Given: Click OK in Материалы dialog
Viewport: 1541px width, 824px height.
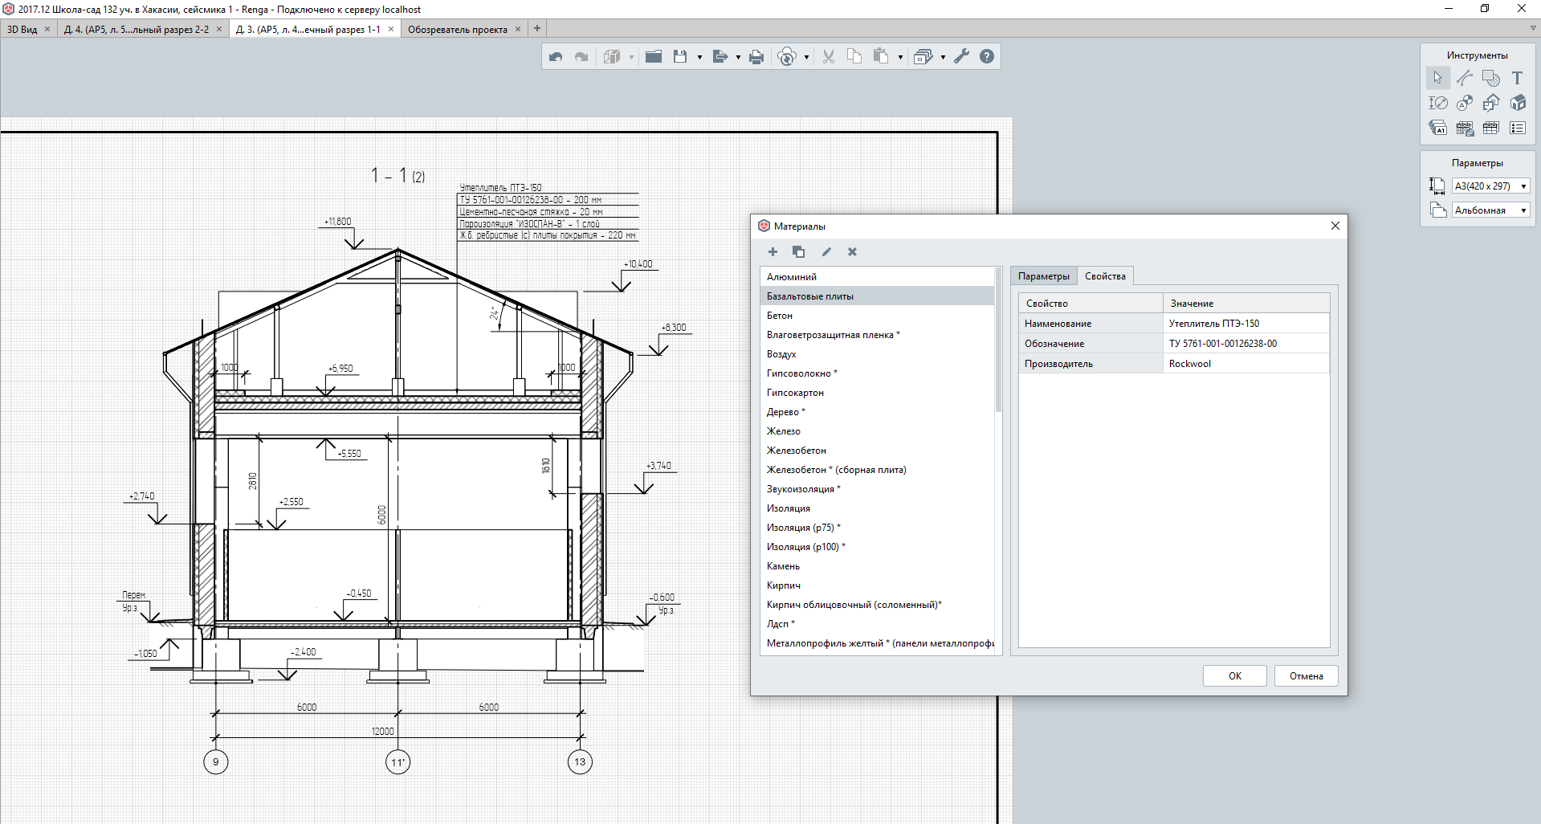Looking at the screenshot, I should 1234,676.
